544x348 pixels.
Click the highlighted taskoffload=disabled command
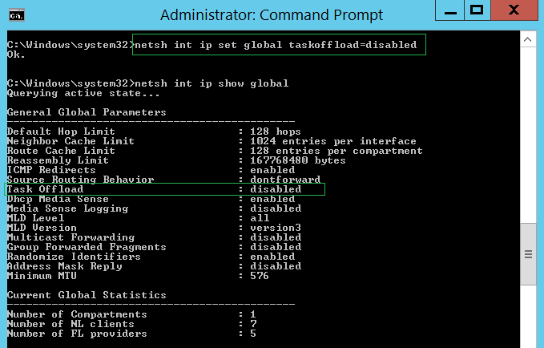point(278,45)
